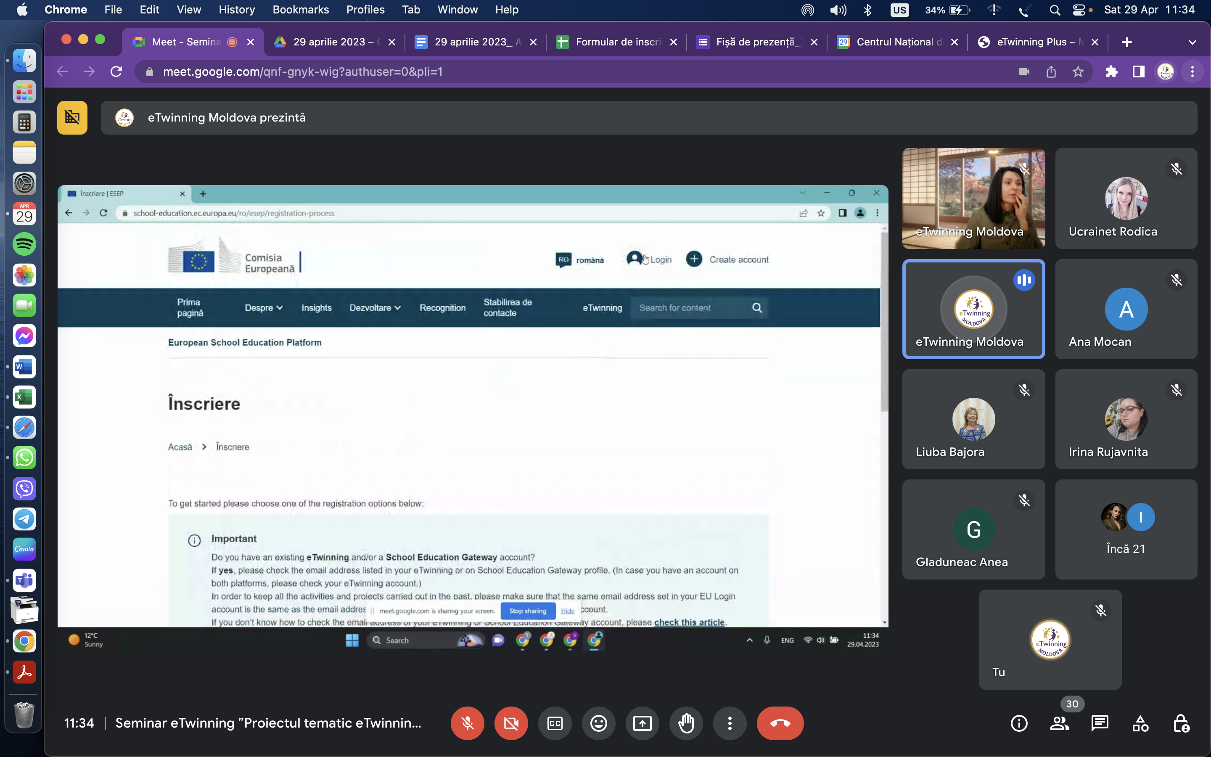Go back in Chrome
The height and width of the screenshot is (757, 1211).
tap(62, 71)
